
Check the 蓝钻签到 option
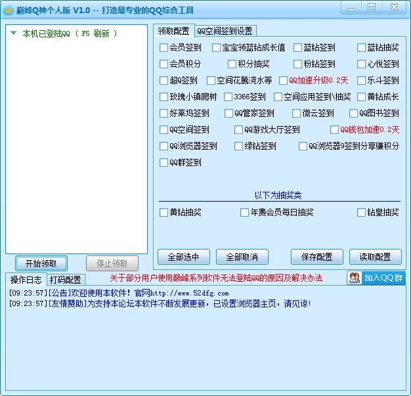coord(297,48)
